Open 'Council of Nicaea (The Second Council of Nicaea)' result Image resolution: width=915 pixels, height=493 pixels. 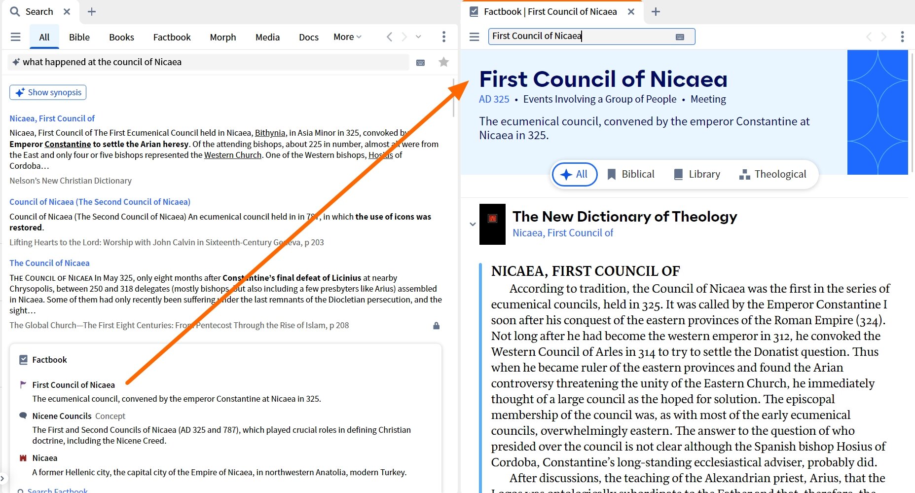pos(100,202)
